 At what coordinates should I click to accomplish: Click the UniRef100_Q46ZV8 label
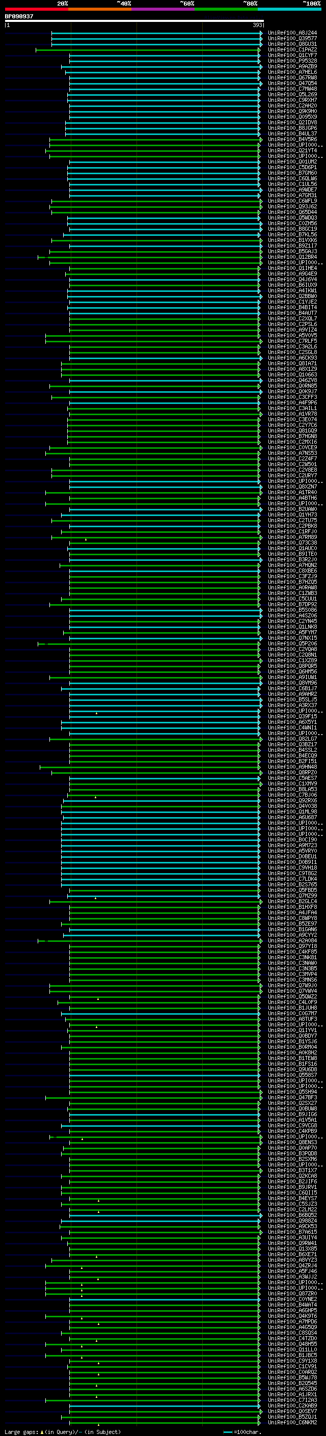292,380
